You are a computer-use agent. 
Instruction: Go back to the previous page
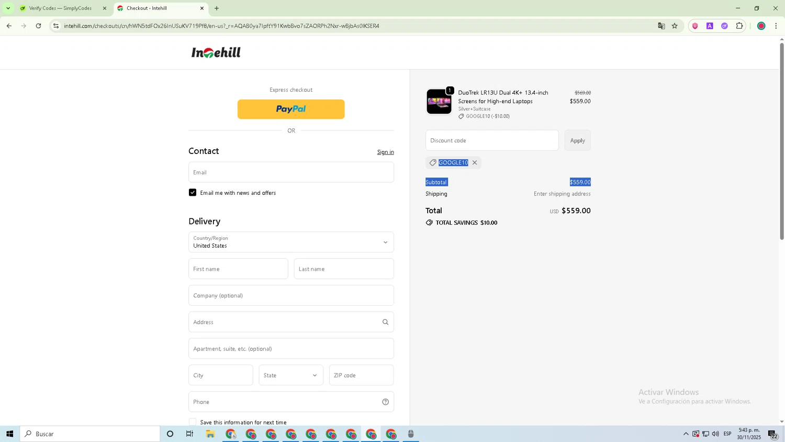9,26
